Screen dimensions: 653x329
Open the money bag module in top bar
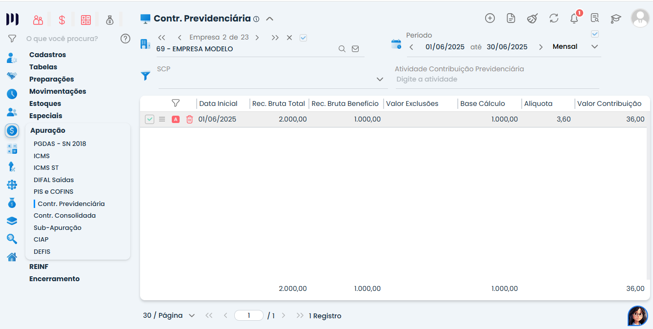coord(110,20)
